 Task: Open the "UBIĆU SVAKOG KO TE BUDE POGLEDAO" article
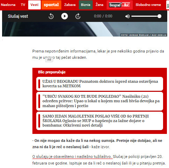100,101
